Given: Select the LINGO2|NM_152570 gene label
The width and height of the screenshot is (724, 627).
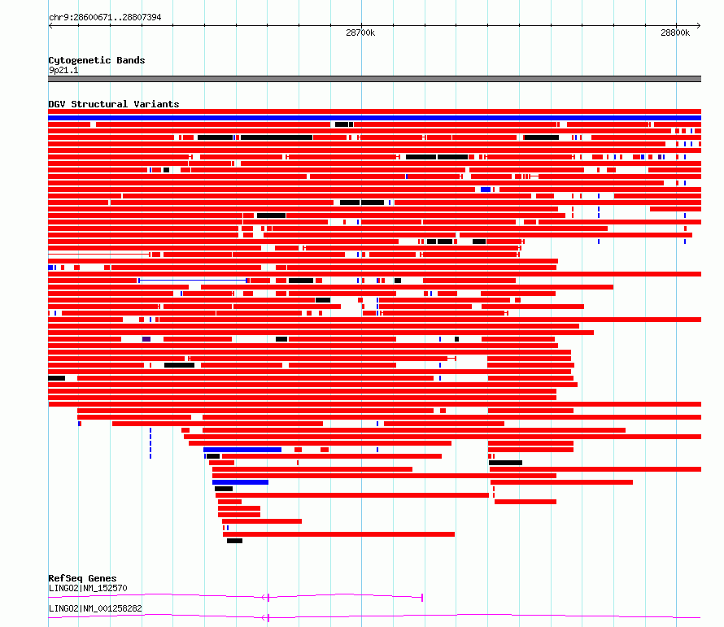Looking at the screenshot, I should 88,588.
